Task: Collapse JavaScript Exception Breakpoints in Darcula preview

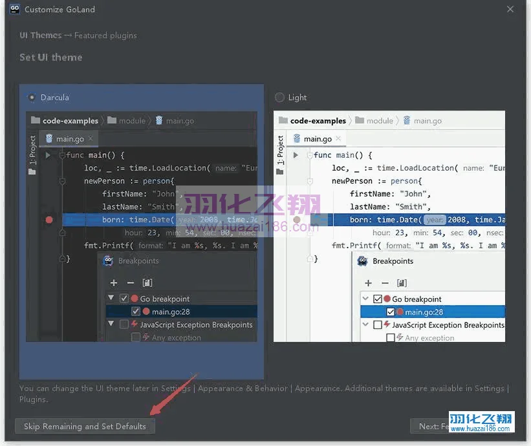Action: click(111, 323)
